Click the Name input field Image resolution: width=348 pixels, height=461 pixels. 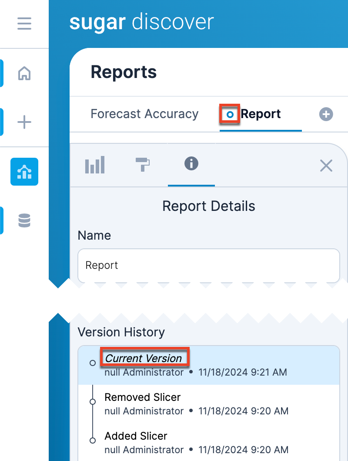208,265
